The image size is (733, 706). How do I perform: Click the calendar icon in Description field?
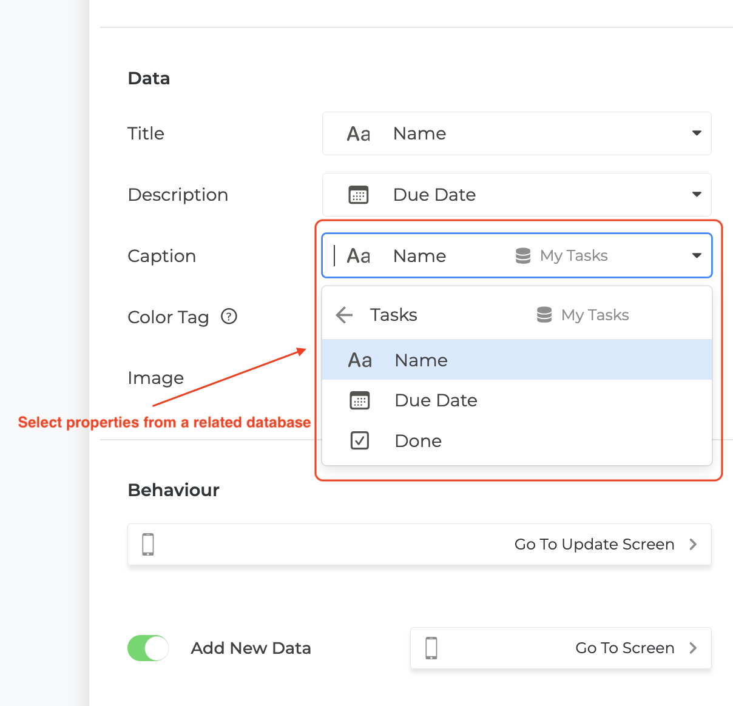pos(359,195)
